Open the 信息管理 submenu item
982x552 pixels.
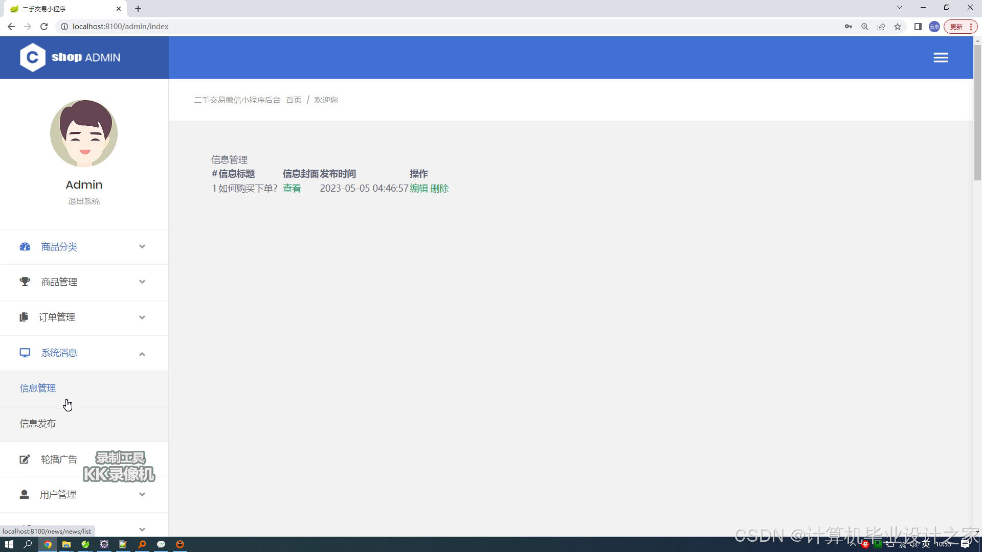tap(38, 388)
